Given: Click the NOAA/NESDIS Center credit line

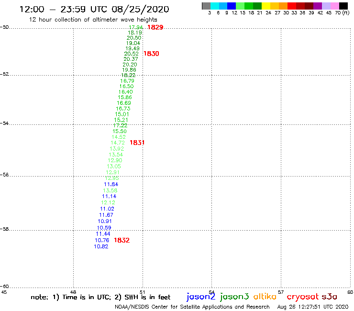Looking at the screenshot, I should [192, 307].
